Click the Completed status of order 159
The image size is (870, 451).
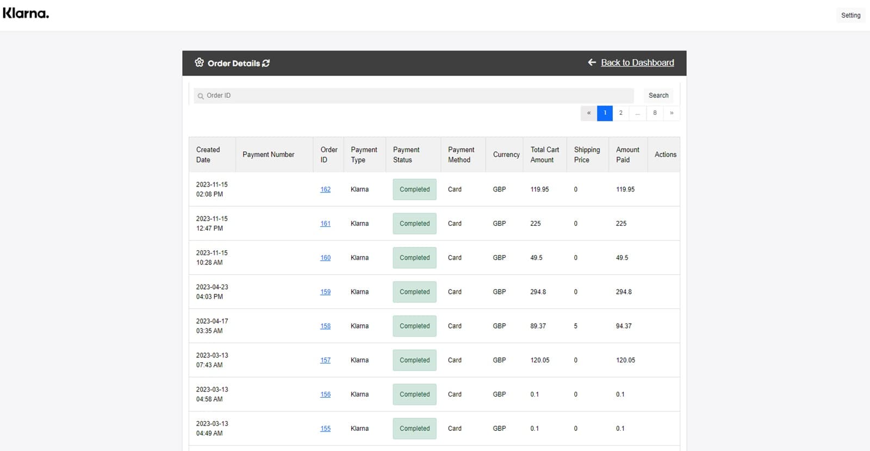[414, 292]
